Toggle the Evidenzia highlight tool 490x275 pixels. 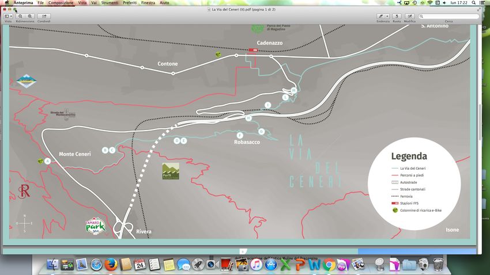[380, 16]
